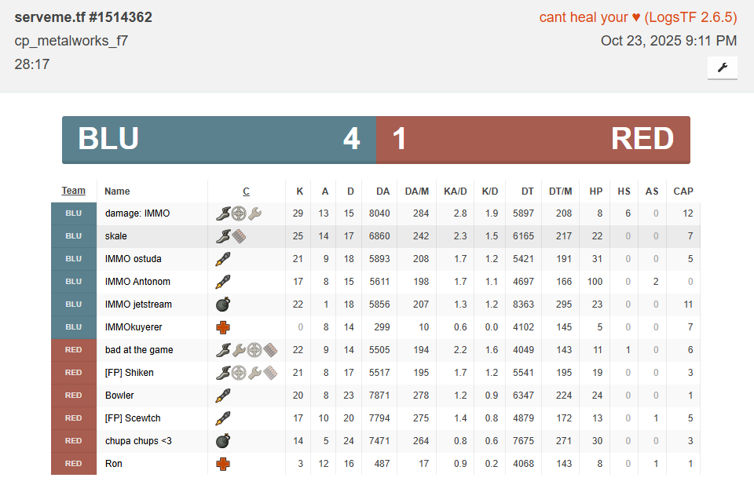This screenshot has height=485, width=754.
Task: Click the RED team score banner
Action: (x=533, y=140)
